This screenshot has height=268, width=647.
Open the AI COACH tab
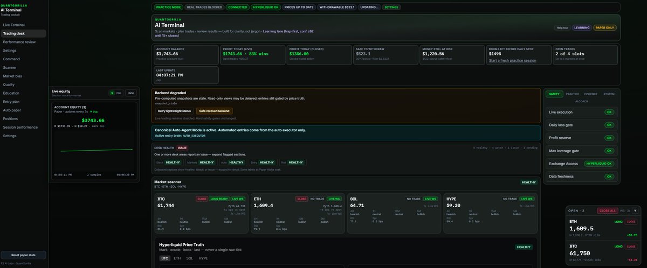click(x=581, y=101)
